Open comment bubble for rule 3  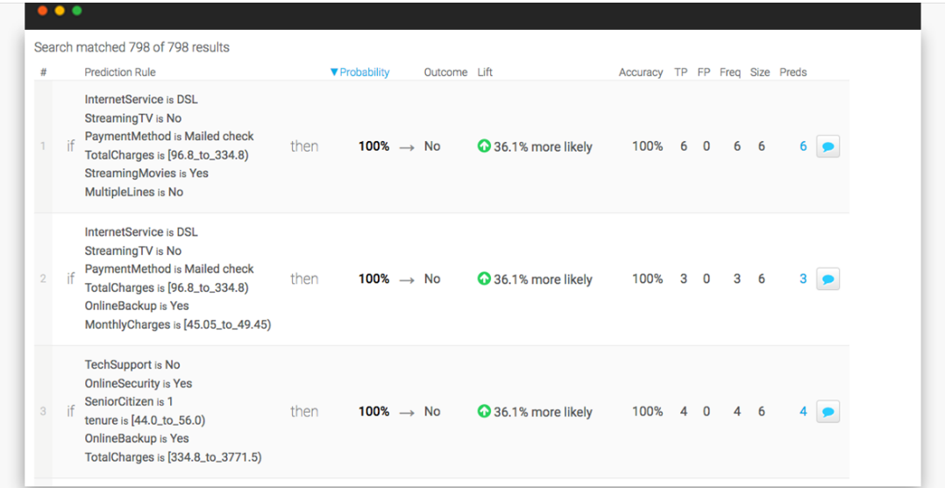[828, 412]
